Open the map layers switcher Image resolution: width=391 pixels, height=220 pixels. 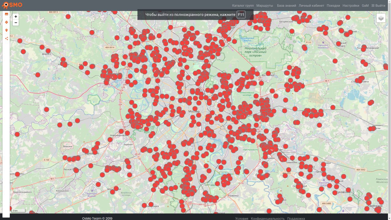[381, 18]
